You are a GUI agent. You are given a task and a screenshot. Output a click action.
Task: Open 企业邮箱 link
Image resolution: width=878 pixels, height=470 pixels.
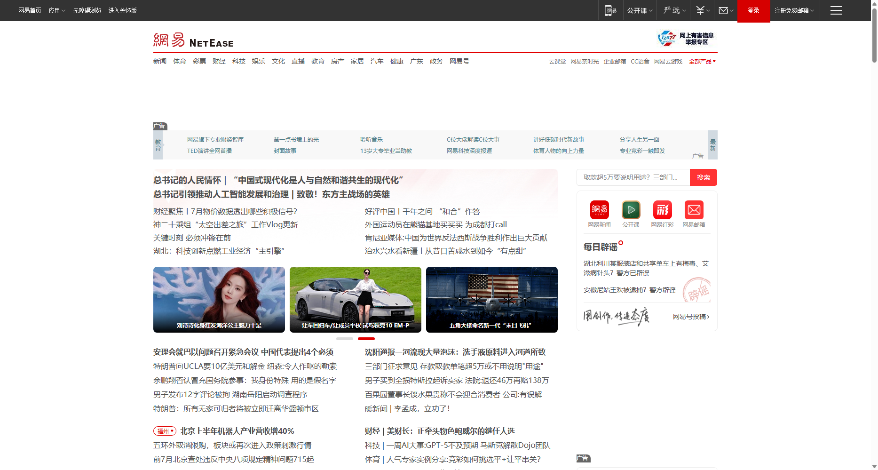click(x=615, y=62)
